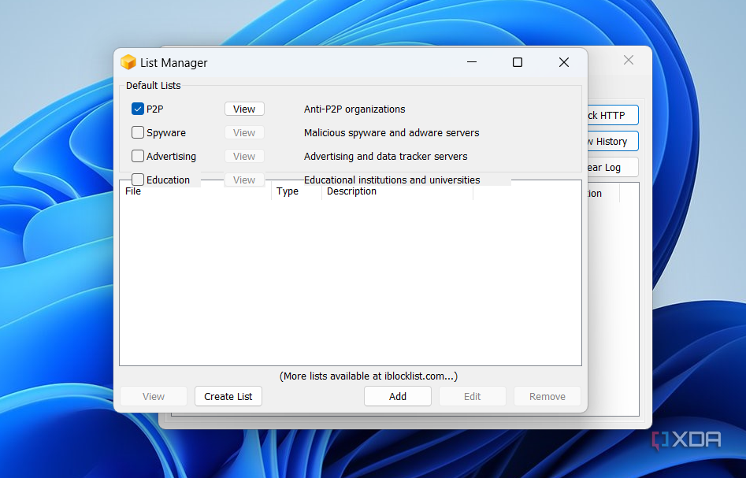
Task: Uncheck the P2P default list checkbox
Action: pos(138,109)
